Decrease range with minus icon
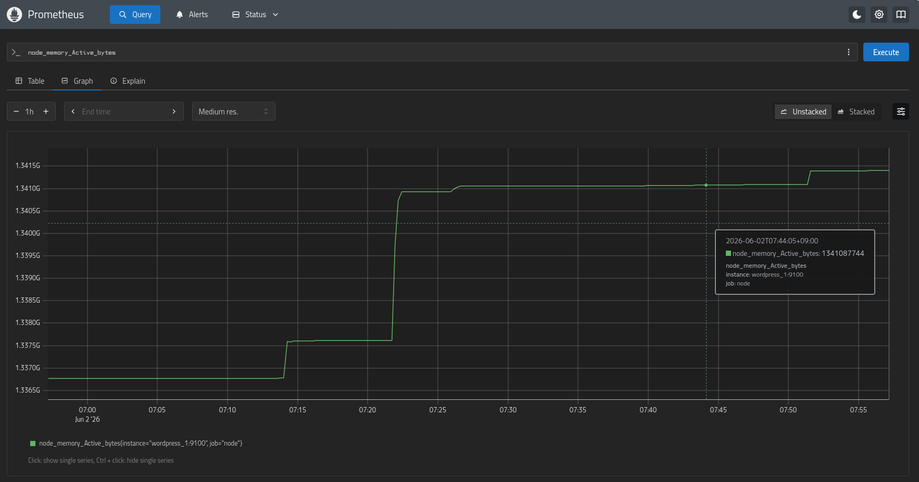 (x=16, y=111)
